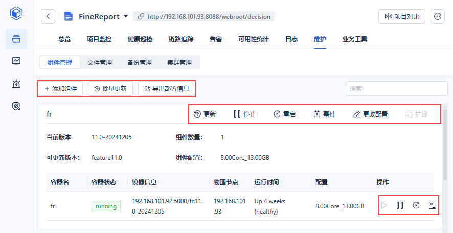Click the FineReport document icon

tap(68, 16)
